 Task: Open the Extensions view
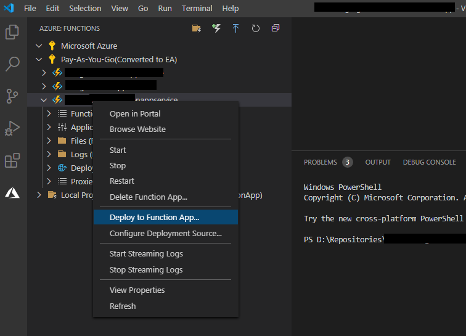click(x=12, y=160)
